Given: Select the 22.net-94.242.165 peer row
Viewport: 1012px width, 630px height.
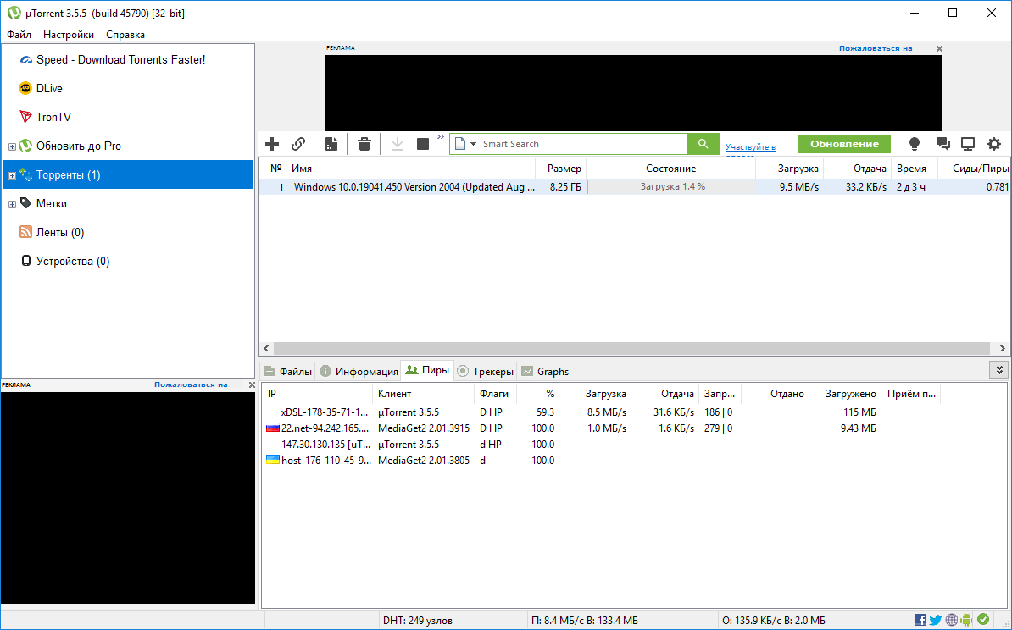Looking at the screenshot, I should (x=634, y=428).
